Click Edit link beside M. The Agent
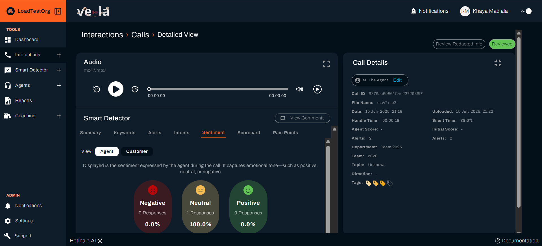The width and height of the screenshot is (542, 246). tap(397, 80)
